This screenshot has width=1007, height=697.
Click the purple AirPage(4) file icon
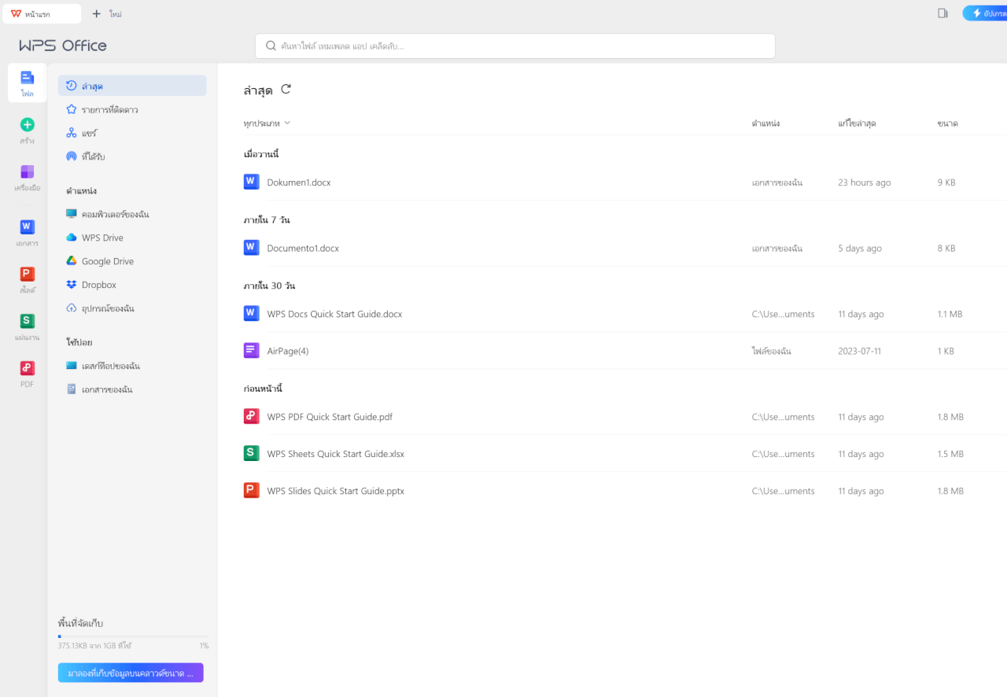[251, 351]
